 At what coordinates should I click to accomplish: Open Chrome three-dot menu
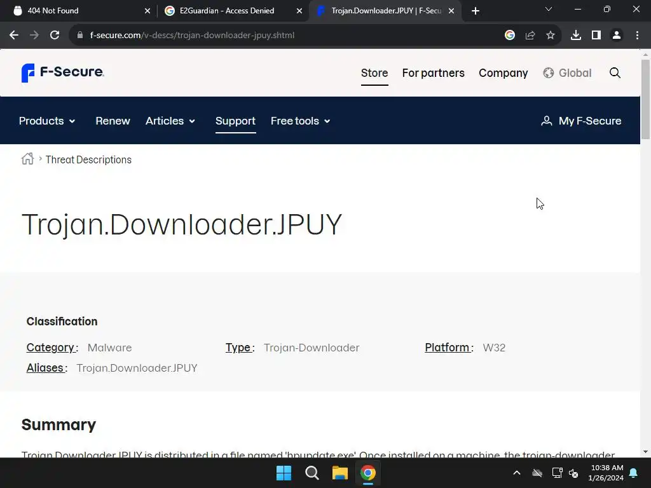click(637, 36)
